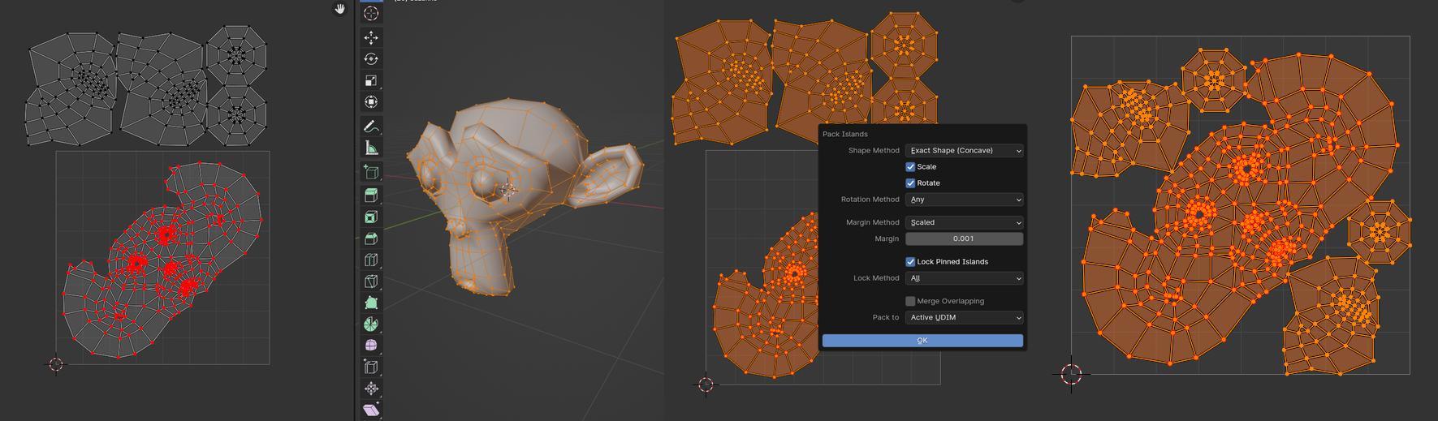Select the Transform tool
This screenshot has width=1438, height=421.
pos(371,102)
